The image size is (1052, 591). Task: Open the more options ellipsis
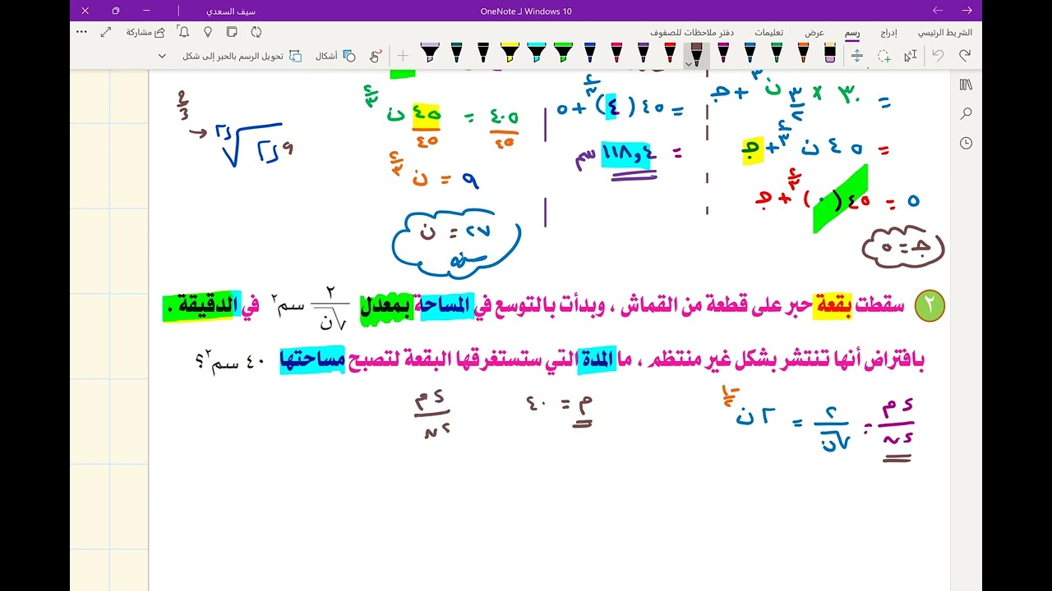(x=81, y=32)
